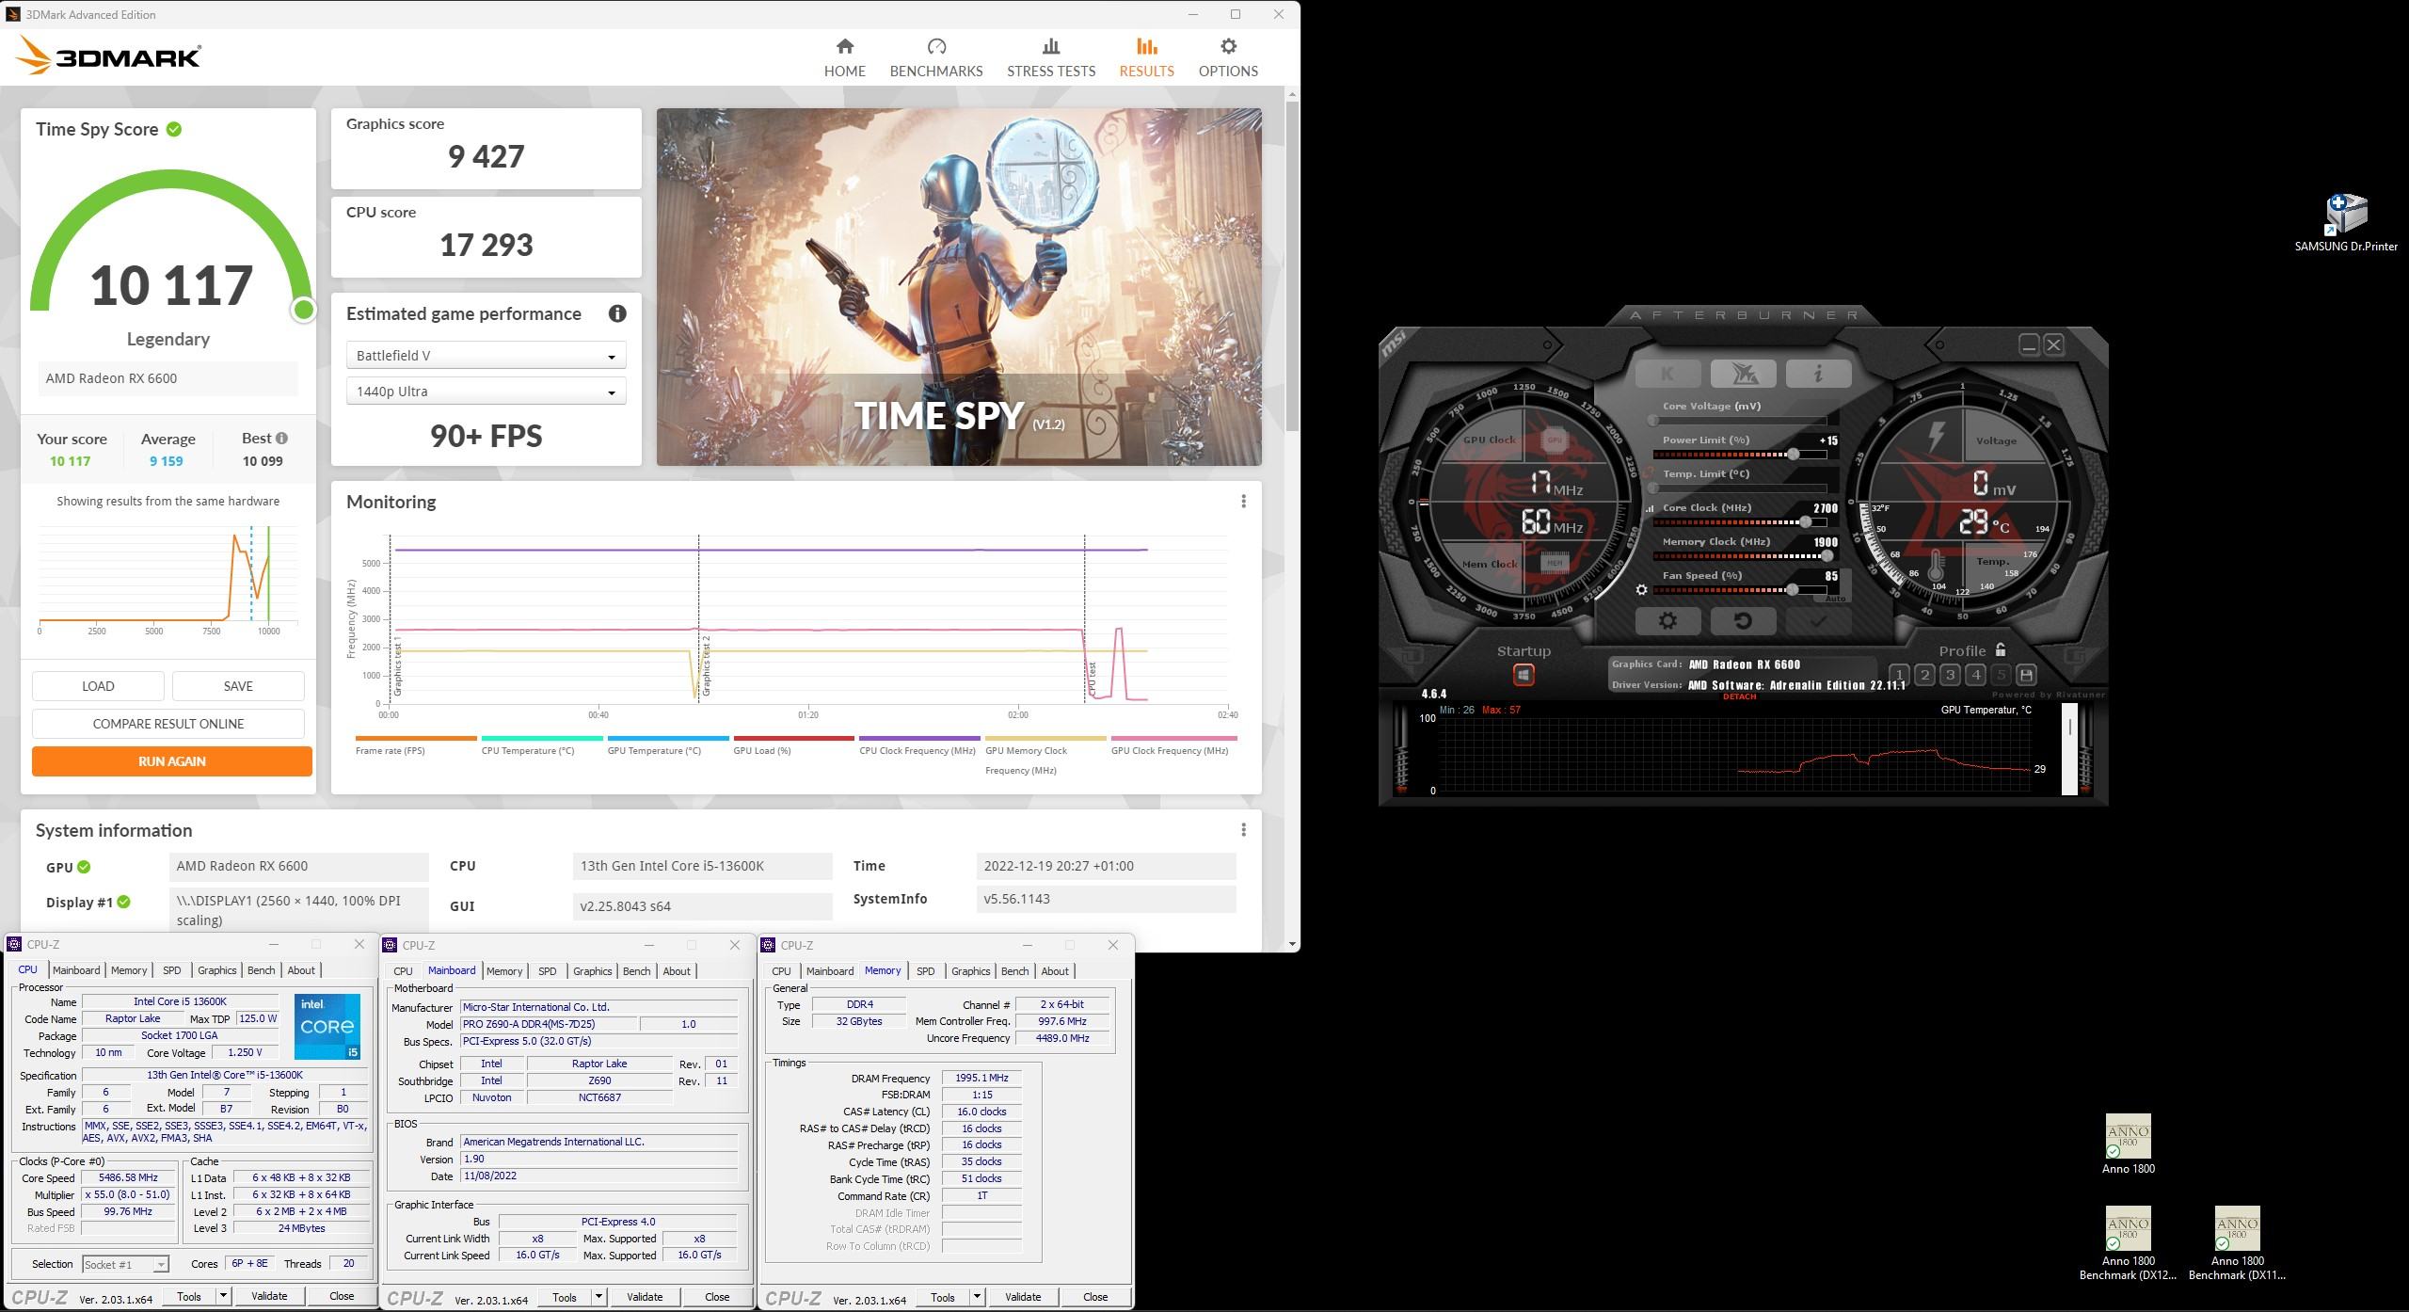This screenshot has width=2409, height=1312.
Task: Click the MSI logo in the Afterburner window
Action: pyautogui.click(x=1394, y=344)
